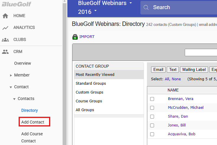Click the Home house icon

click(5, 16)
